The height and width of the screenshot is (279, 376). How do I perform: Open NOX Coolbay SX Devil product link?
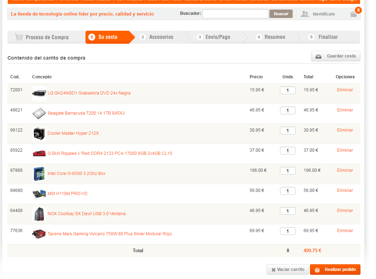[x=86, y=214]
